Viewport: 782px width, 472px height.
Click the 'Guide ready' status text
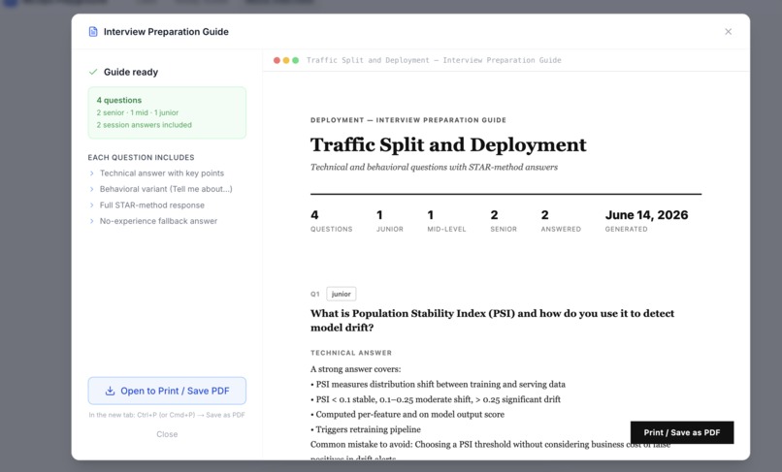131,72
